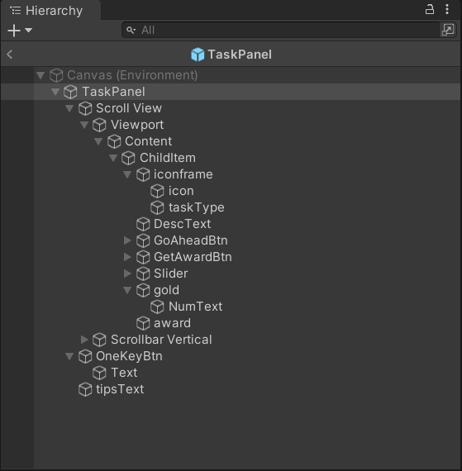Select the tipsText game object
The height and width of the screenshot is (471, 462).
(120, 389)
